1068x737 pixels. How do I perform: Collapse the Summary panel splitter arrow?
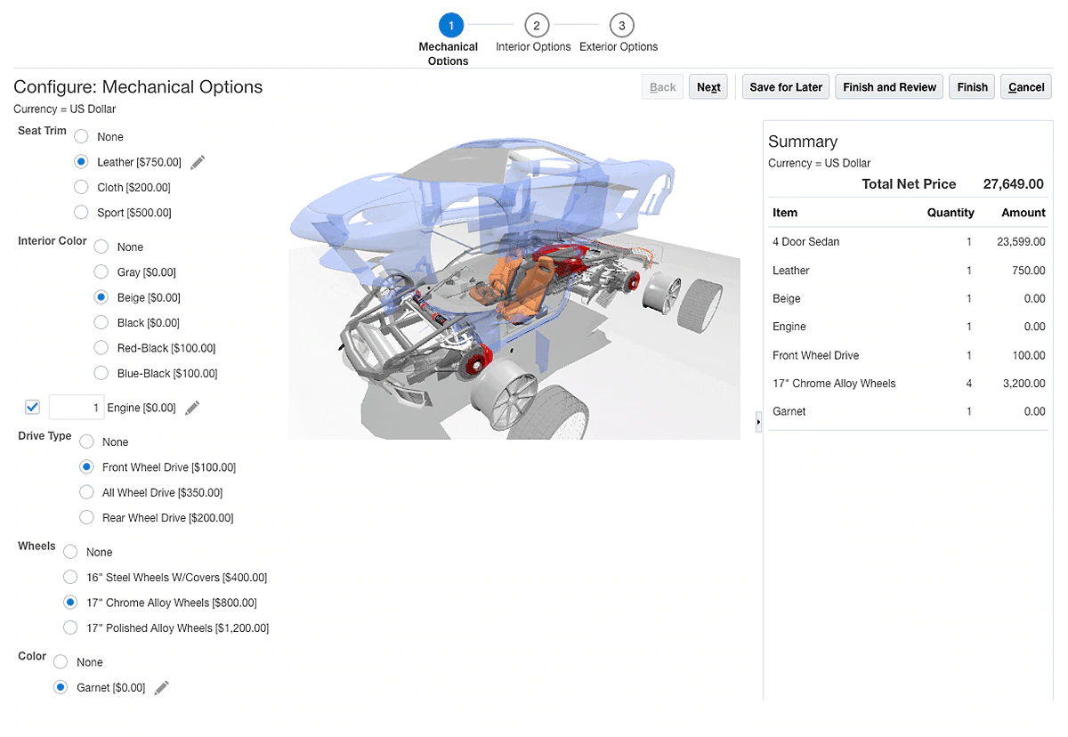[758, 422]
